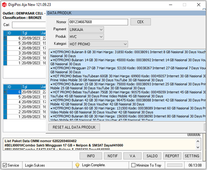The image size is (207, 170).
Task: Click the HOTPROMO Bulanan 25 GB item
Action: click(128, 86)
